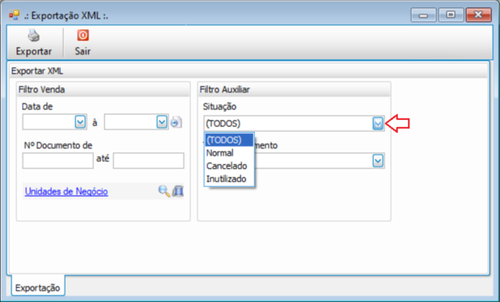The width and height of the screenshot is (500, 302).
Task: Open the Unidades de Negócio link
Action: coord(66,191)
